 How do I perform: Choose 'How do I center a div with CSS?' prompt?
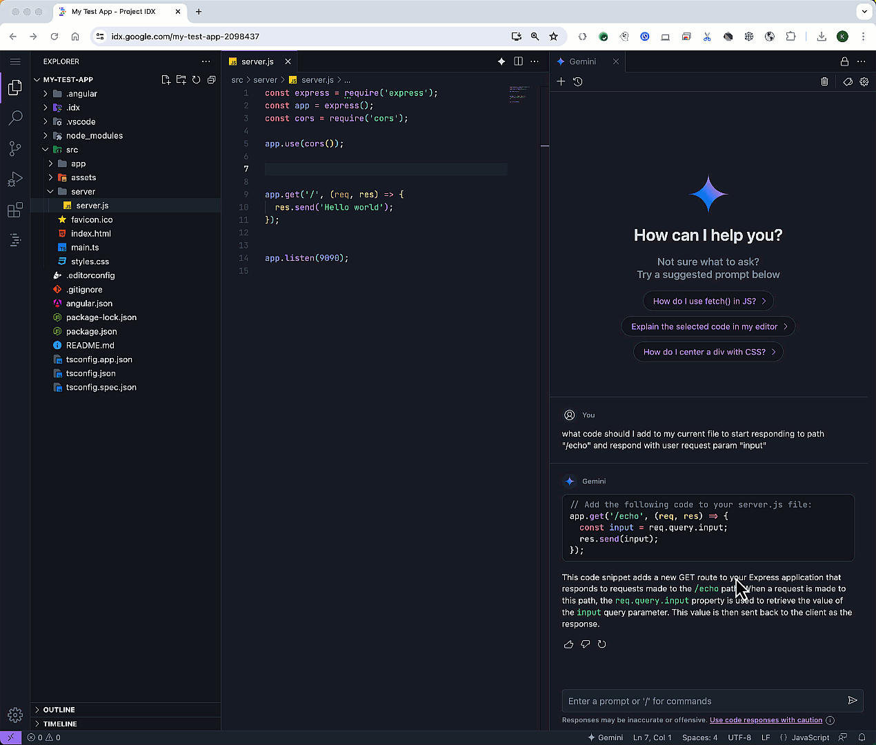708,352
